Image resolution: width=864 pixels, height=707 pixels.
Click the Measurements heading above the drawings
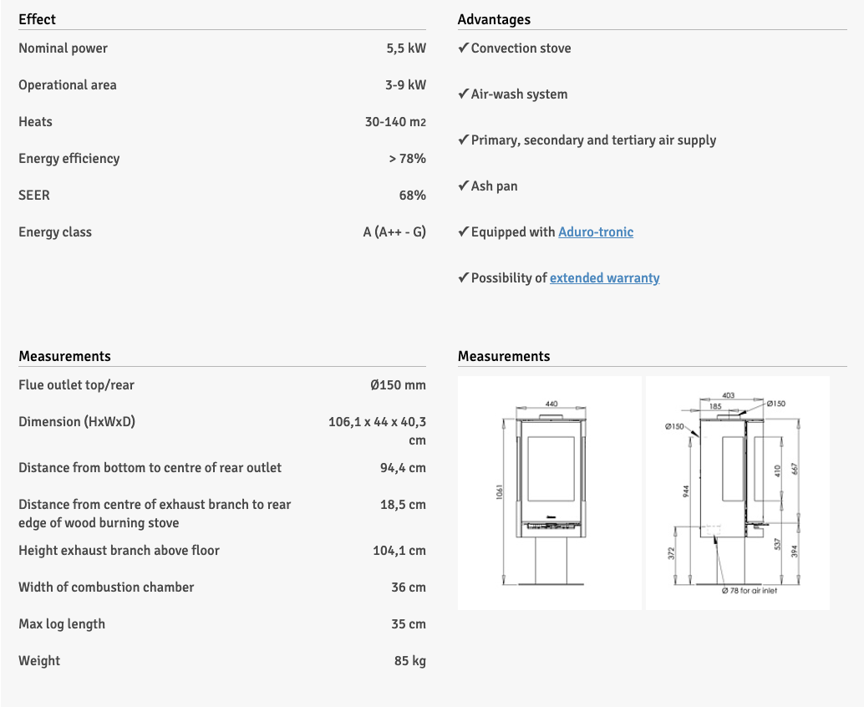pyautogui.click(x=504, y=356)
